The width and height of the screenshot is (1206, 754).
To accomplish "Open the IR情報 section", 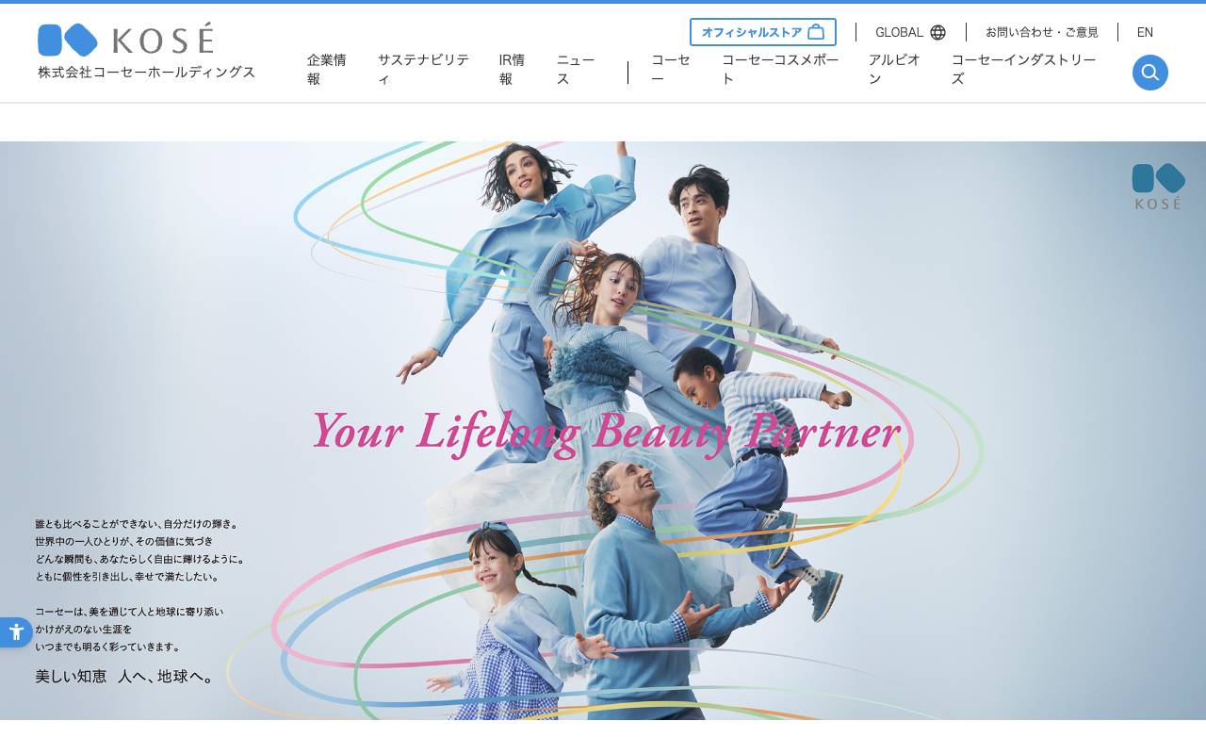I will [x=513, y=69].
